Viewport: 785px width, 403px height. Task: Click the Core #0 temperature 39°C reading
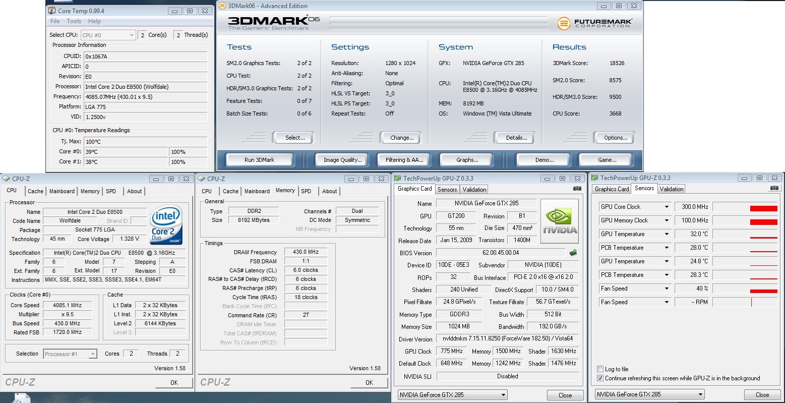(126, 152)
